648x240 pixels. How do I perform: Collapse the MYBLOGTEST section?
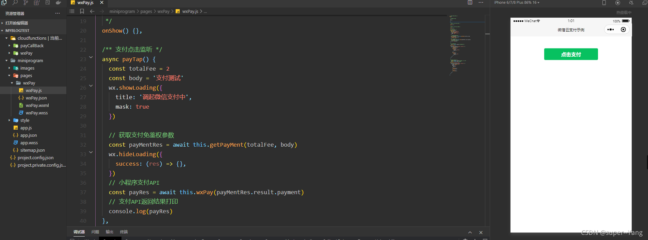tap(33, 31)
